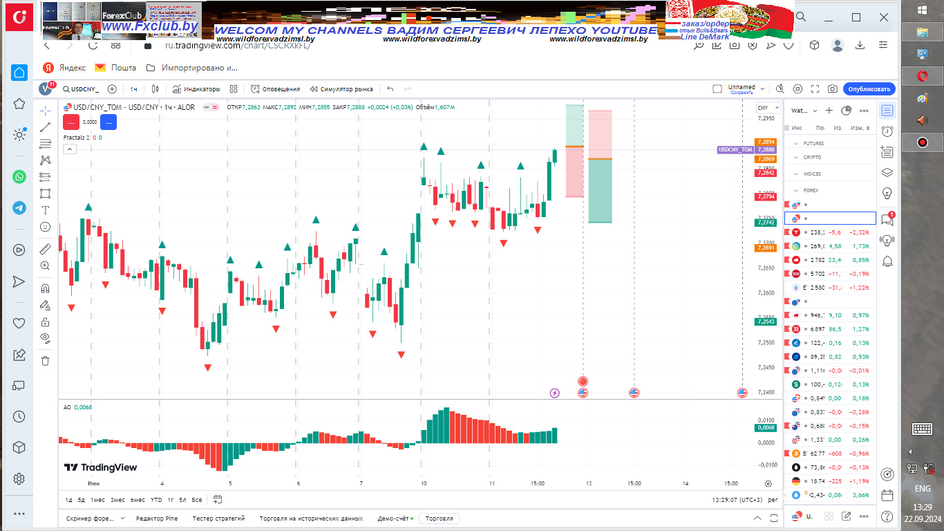This screenshot has width=944, height=531.
Task: Open the patterns drawing tool
Action: click(x=45, y=160)
